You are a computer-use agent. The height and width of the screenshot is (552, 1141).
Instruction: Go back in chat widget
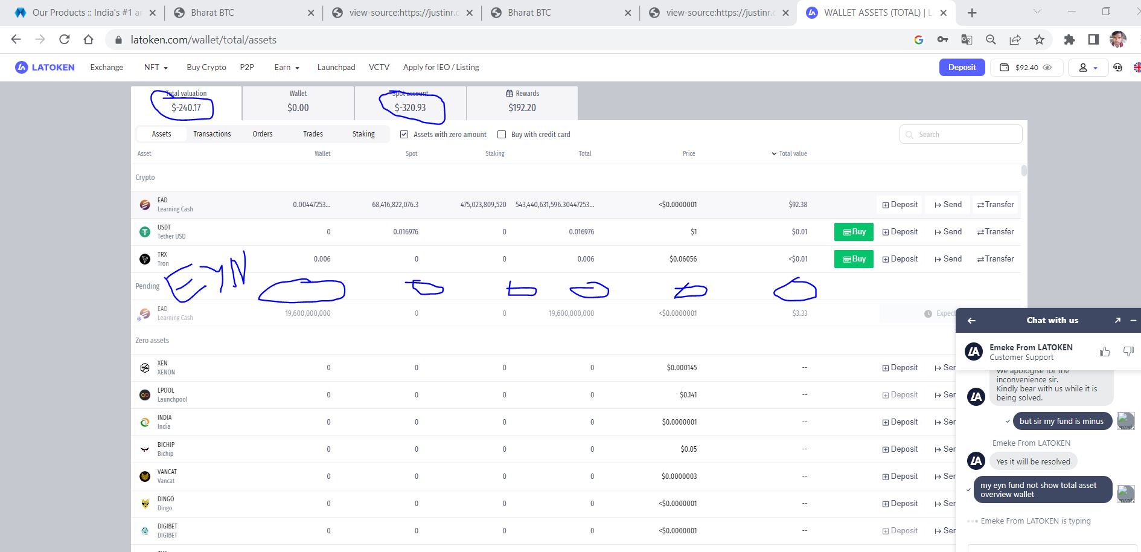971,321
